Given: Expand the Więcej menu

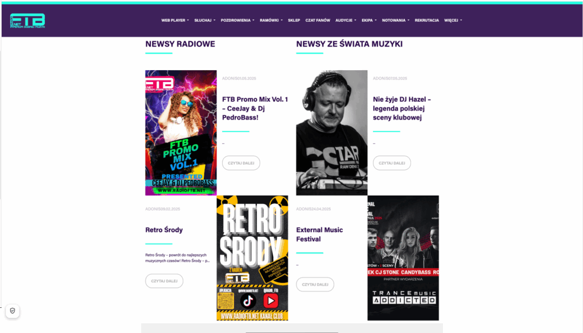Looking at the screenshot, I should (x=453, y=21).
